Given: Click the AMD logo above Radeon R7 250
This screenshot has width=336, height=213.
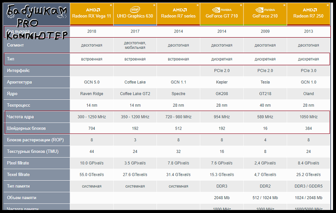Looking at the screenshot, I should [310, 10].
